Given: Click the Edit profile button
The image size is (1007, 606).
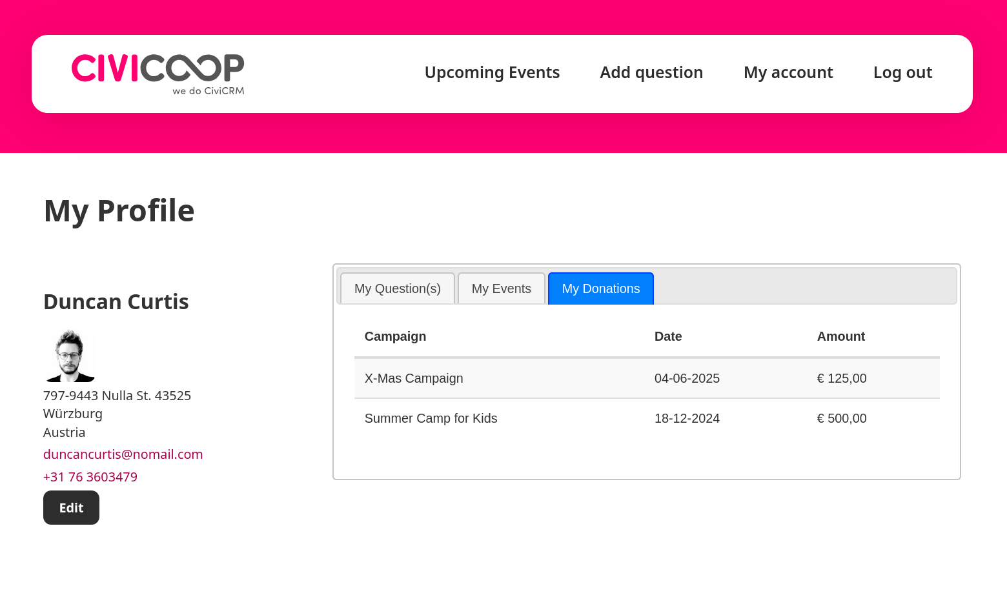Looking at the screenshot, I should click(x=71, y=508).
